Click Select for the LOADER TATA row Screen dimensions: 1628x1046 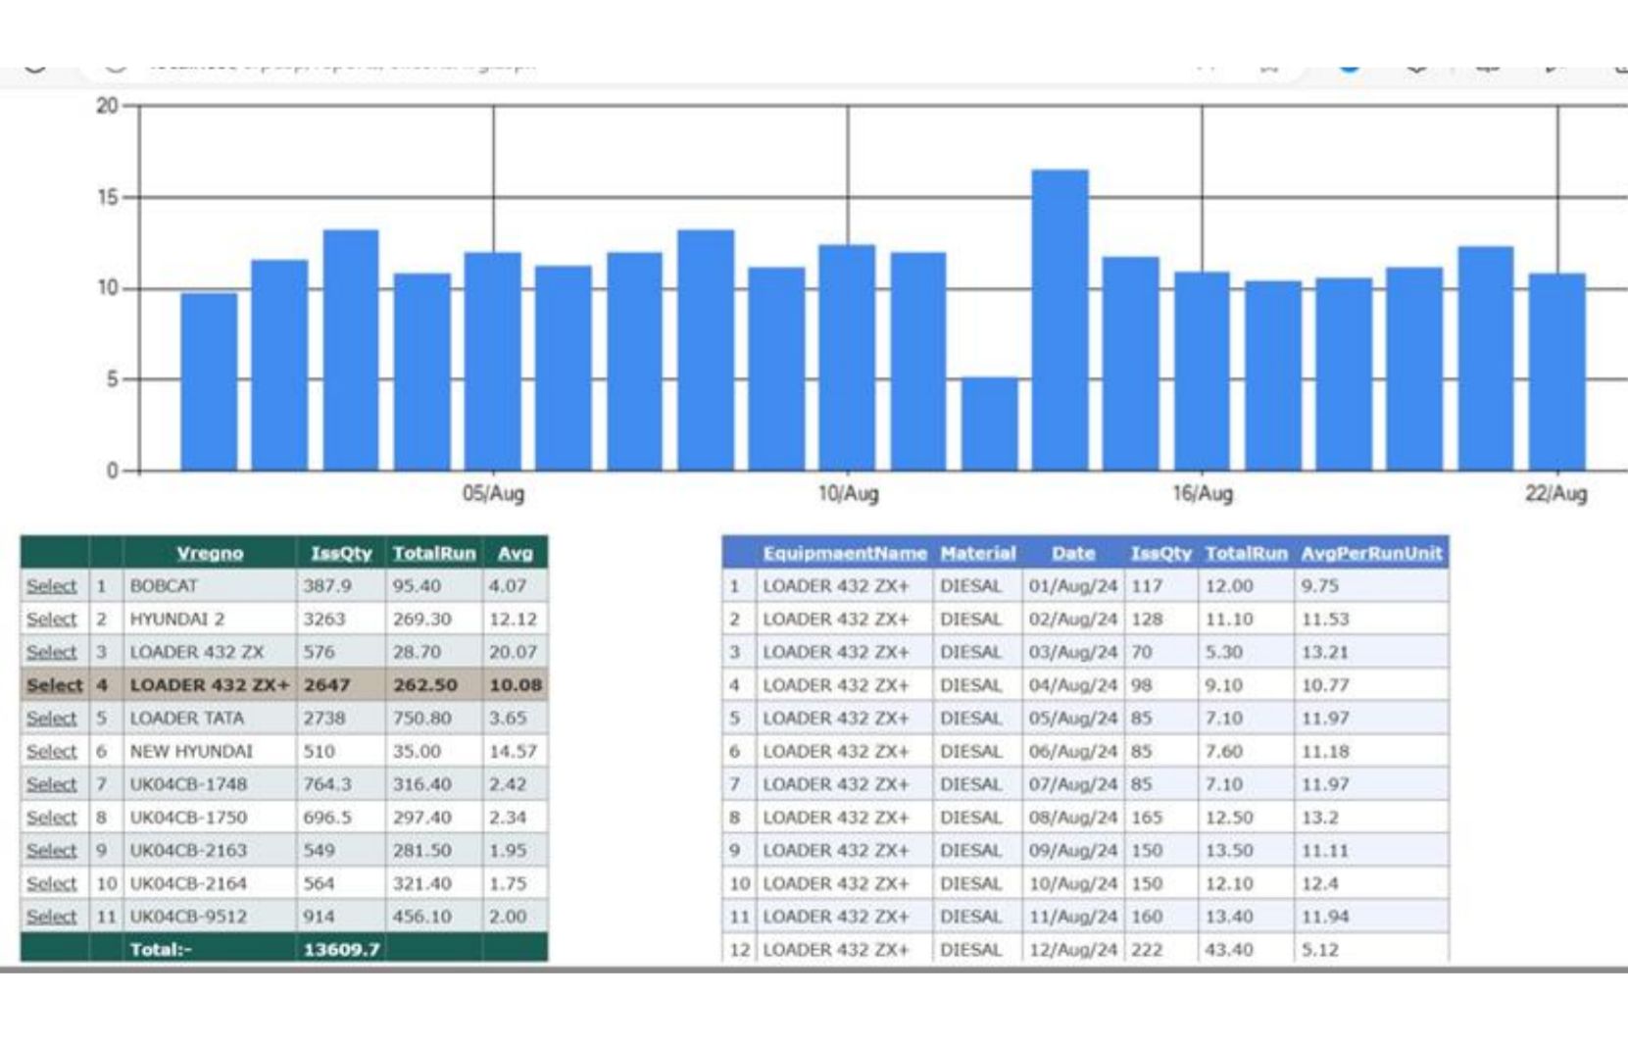click(x=53, y=718)
